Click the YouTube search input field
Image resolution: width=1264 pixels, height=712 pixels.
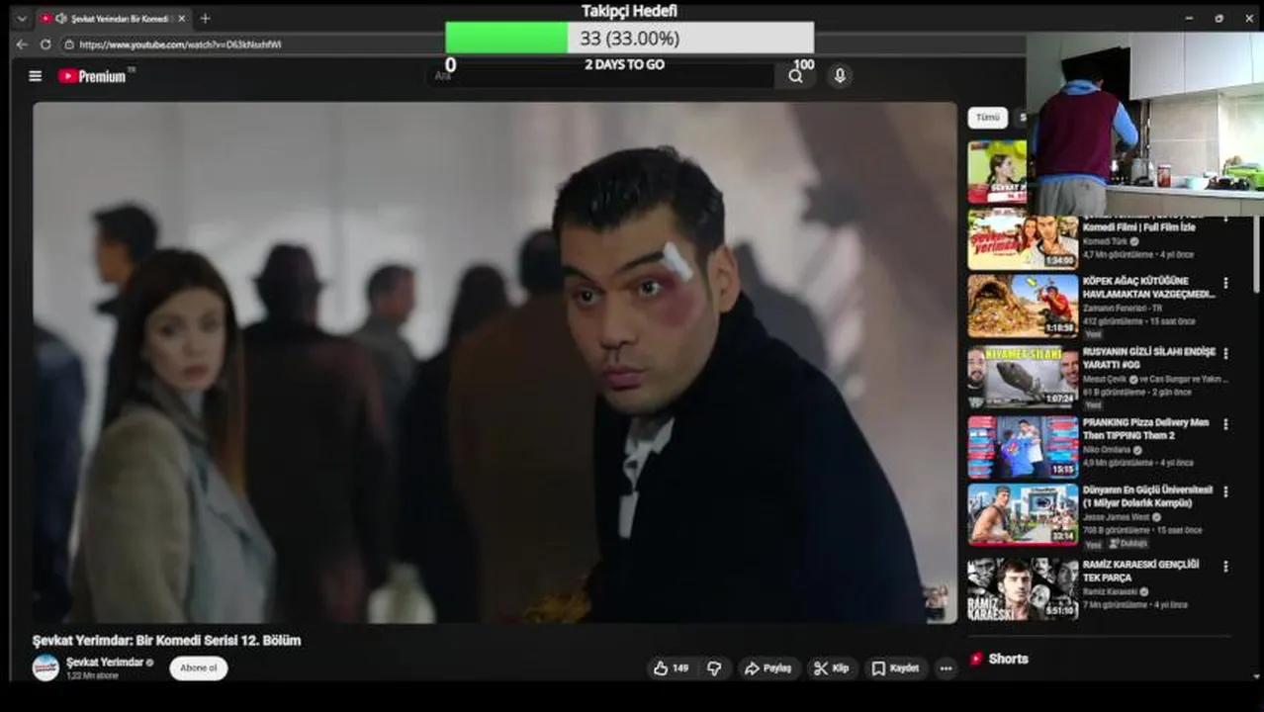pos(602,76)
